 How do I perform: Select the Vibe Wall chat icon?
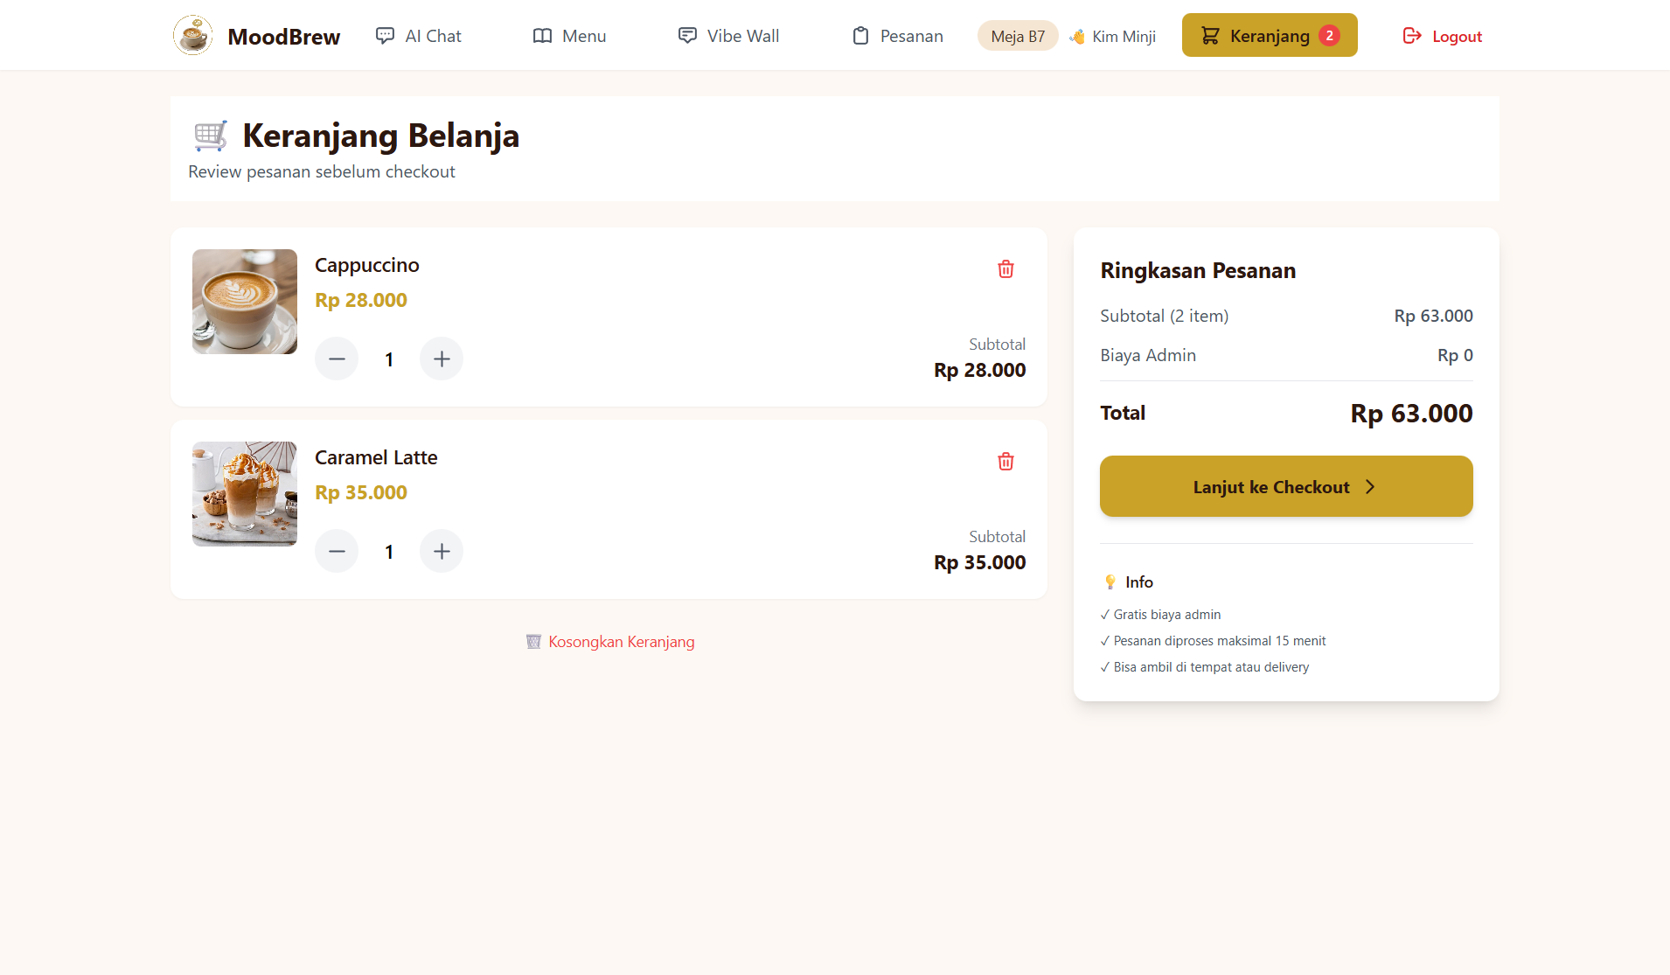click(687, 35)
